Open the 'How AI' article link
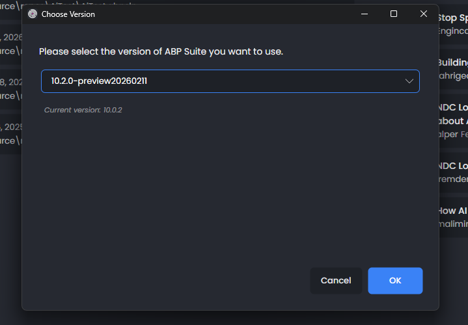Screen dimensions: 468x325 point(452,211)
